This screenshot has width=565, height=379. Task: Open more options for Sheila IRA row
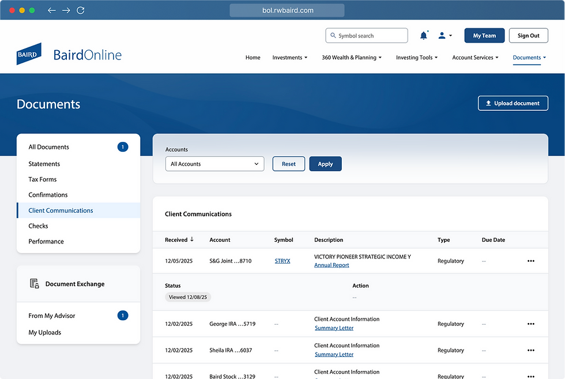(x=531, y=350)
